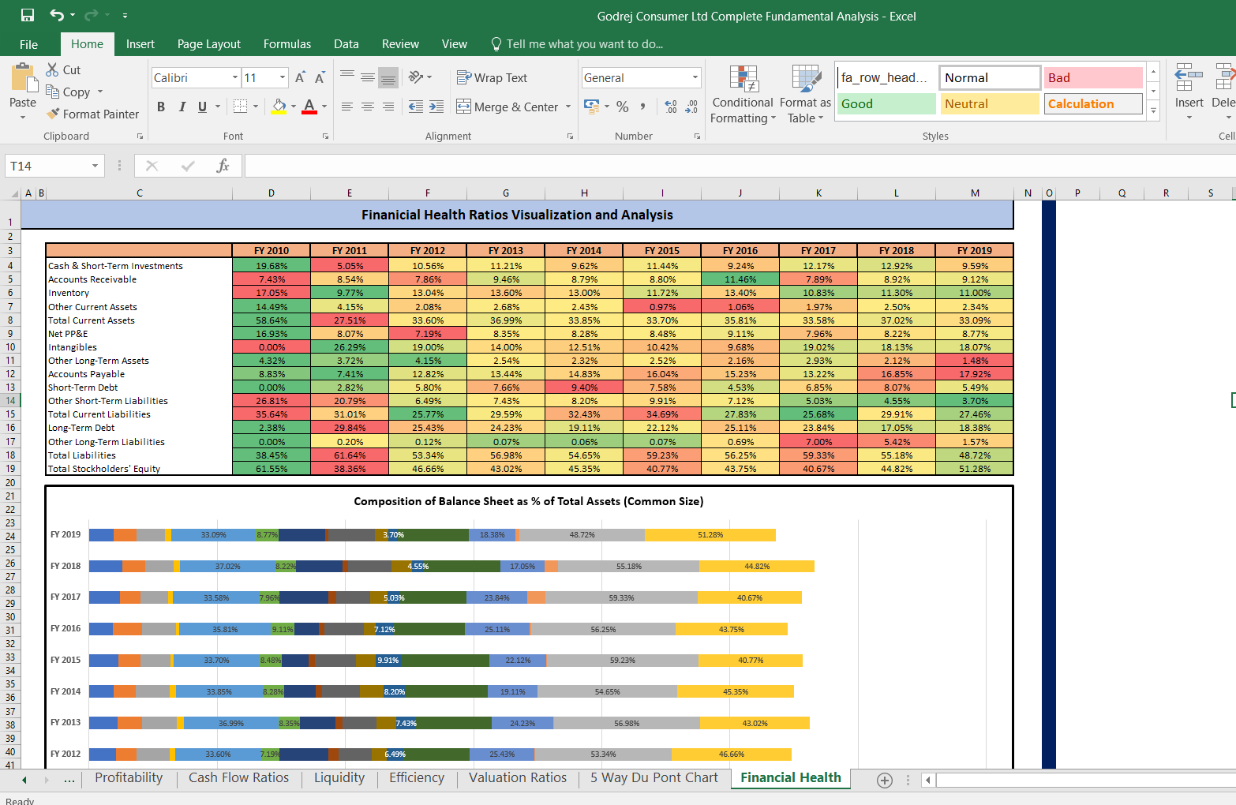Select the column D header
The height and width of the screenshot is (805, 1236).
[272, 193]
